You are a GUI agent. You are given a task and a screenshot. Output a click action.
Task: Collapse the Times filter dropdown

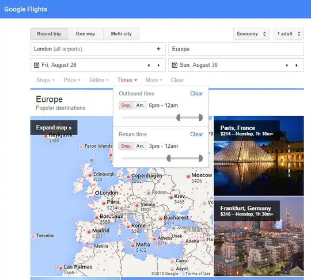tap(127, 80)
